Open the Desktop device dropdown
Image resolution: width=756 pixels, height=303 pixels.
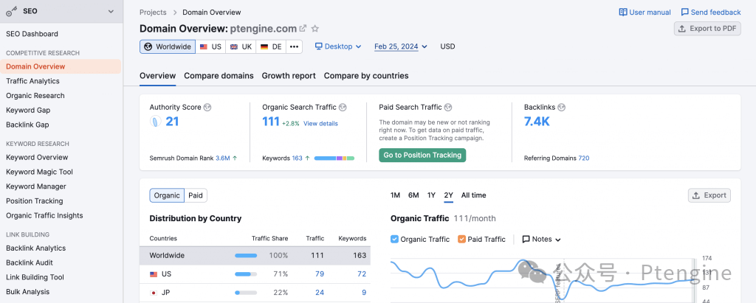coord(338,46)
